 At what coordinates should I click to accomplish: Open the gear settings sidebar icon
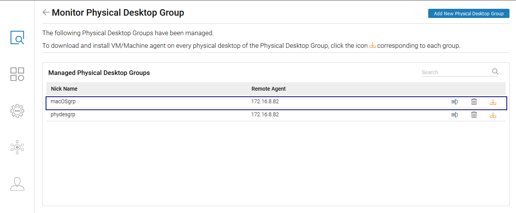tap(17, 111)
